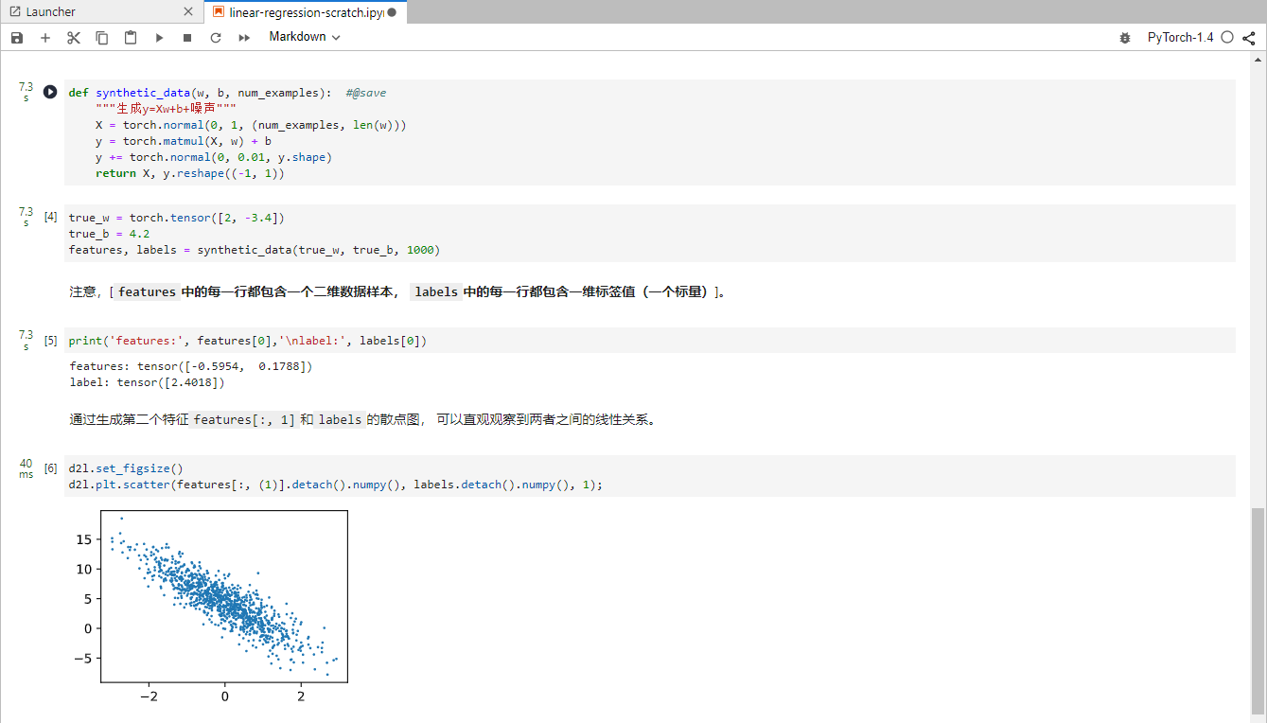Save the notebook

coord(16,37)
